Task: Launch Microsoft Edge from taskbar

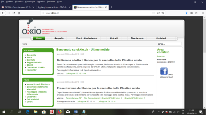Action: tap(28, 112)
